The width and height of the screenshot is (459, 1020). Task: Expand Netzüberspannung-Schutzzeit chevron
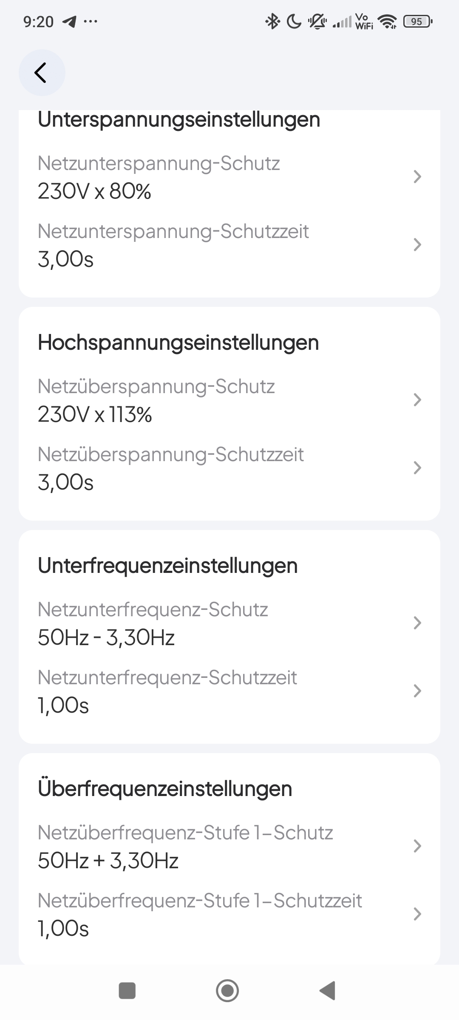(x=417, y=468)
